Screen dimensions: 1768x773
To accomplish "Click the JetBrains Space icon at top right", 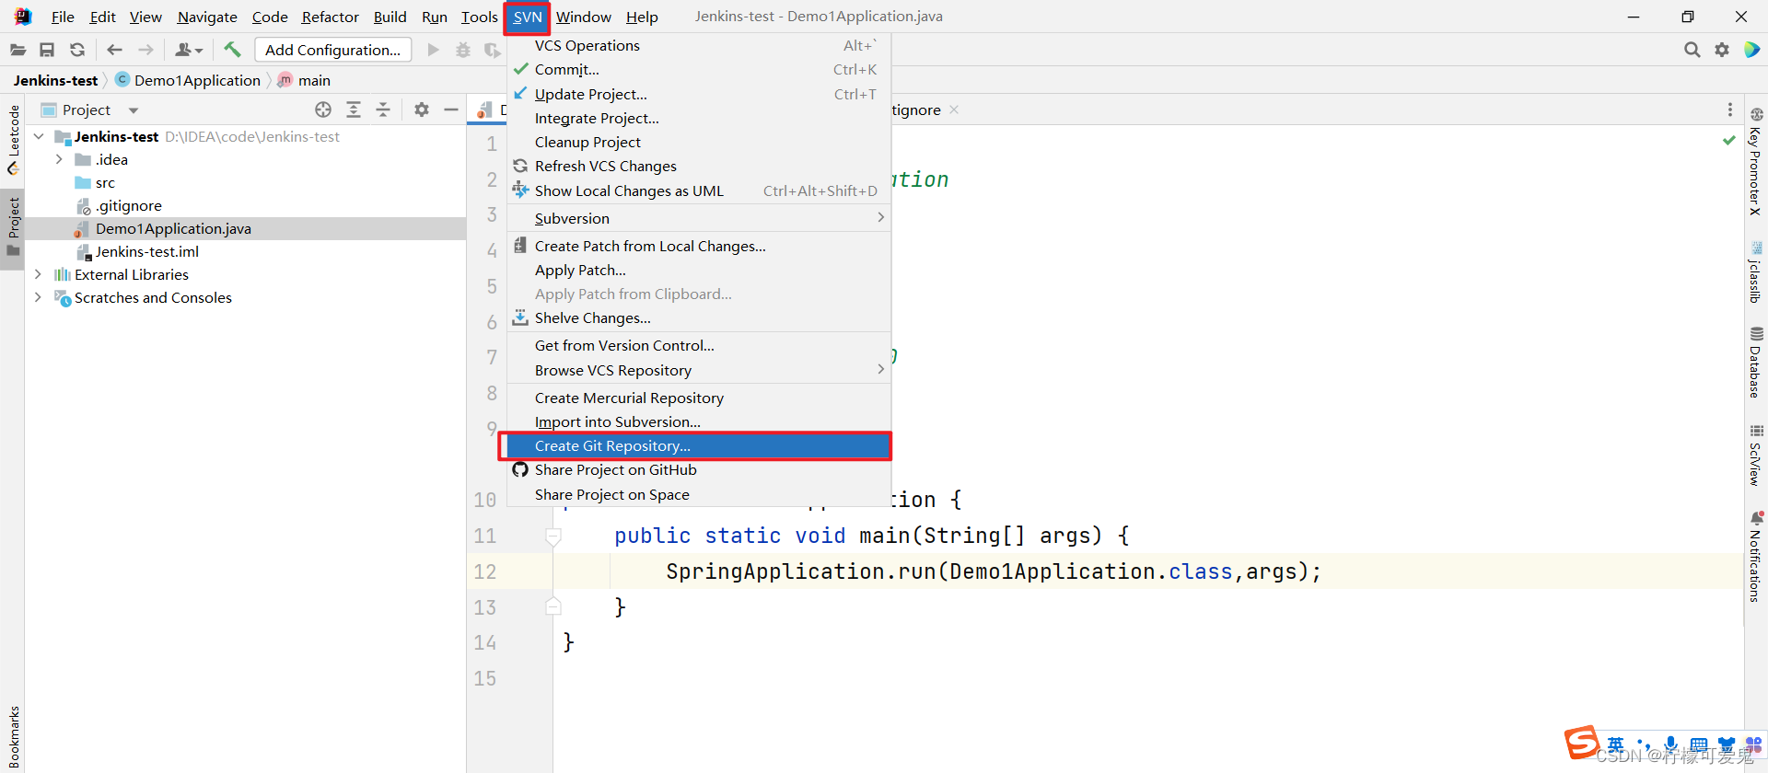I will coord(1752,50).
